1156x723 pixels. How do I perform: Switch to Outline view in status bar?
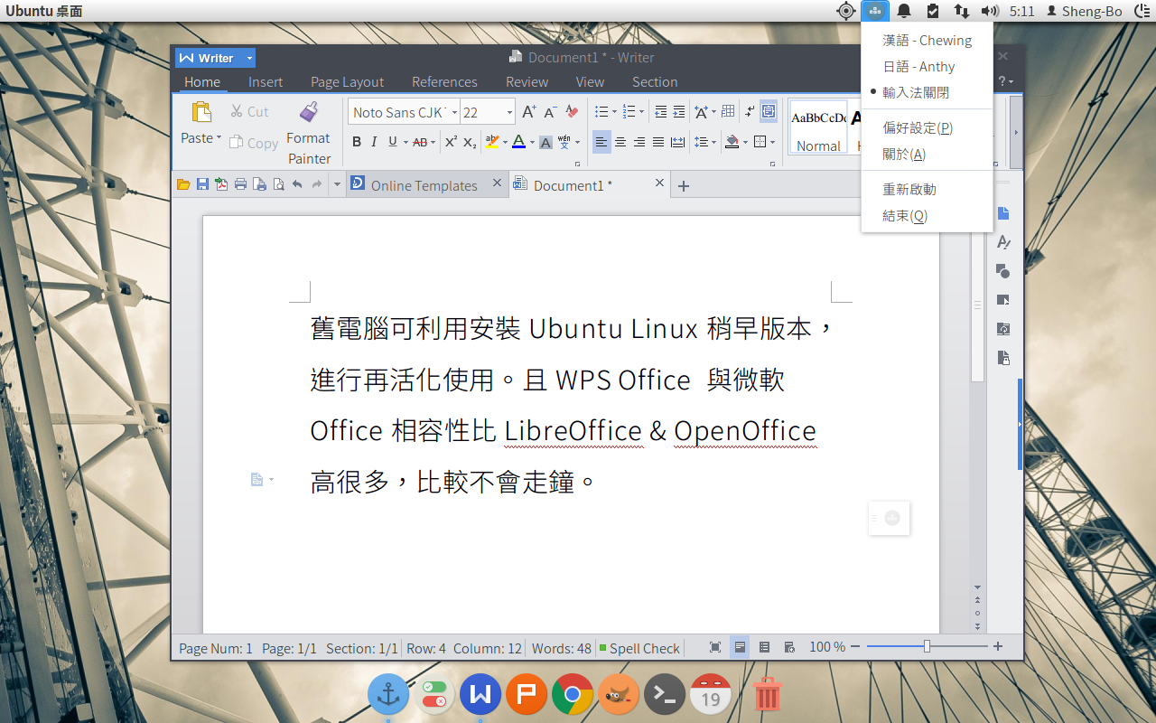(x=765, y=647)
